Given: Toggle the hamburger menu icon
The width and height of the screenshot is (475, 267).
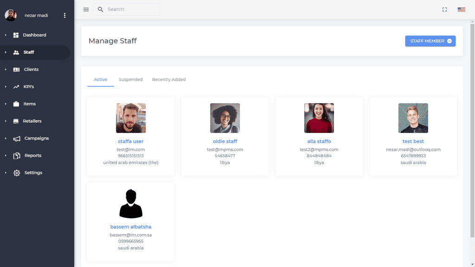Looking at the screenshot, I should coord(86,9).
